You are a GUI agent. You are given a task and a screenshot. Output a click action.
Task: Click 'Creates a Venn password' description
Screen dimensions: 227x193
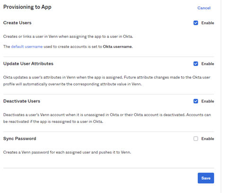(67, 152)
